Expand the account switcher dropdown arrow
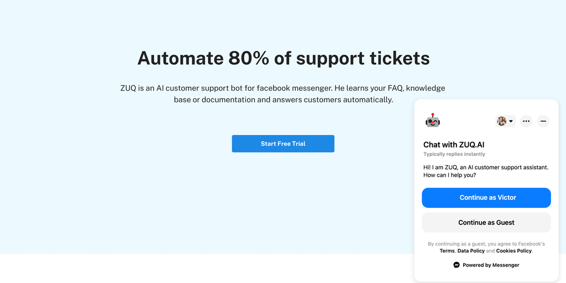 pyautogui.click(x=511, y=121)
